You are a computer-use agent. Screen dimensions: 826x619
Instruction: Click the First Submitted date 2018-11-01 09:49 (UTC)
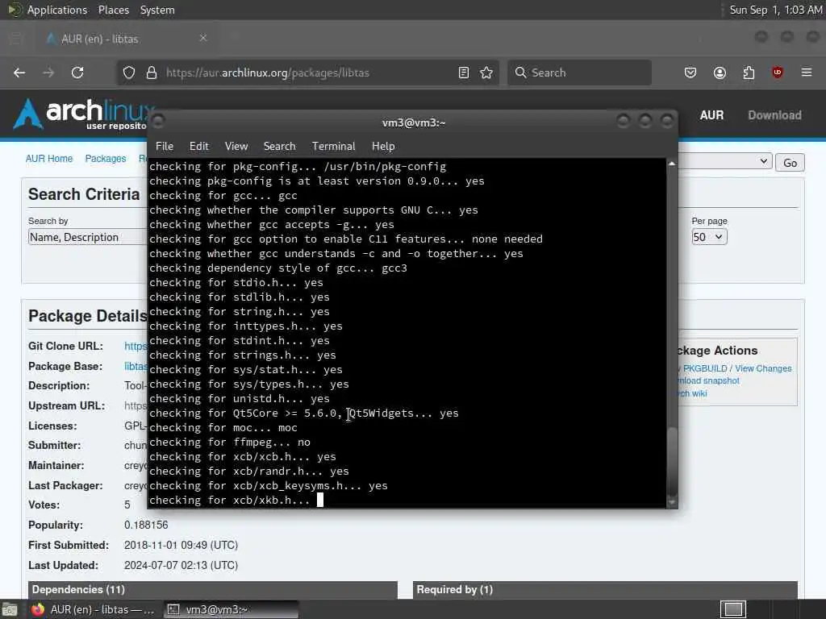pyautogui.click(x=181, y=546)
